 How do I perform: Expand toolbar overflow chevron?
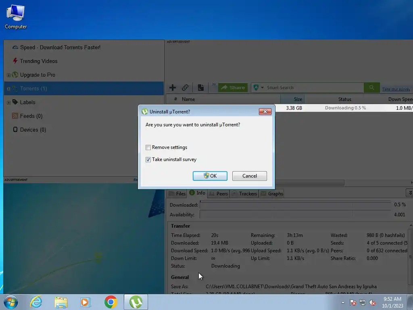(214, 84)
